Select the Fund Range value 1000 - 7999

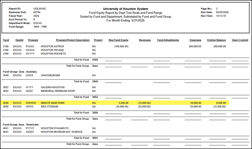[40, 27]
